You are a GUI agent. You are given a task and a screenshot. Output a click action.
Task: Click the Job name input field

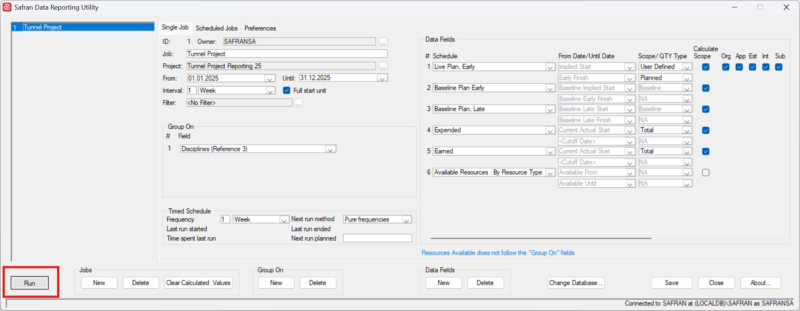pyautogui.click(x=287, y=54)
